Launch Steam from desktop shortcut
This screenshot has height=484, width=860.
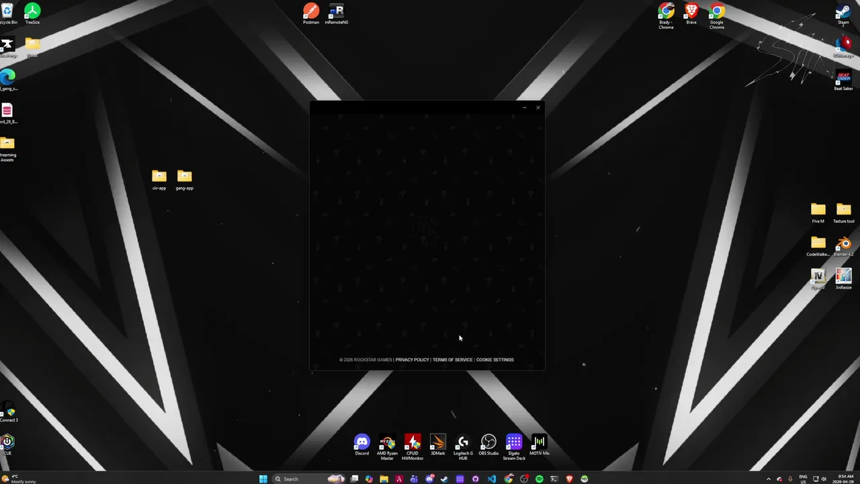[843, 14]
